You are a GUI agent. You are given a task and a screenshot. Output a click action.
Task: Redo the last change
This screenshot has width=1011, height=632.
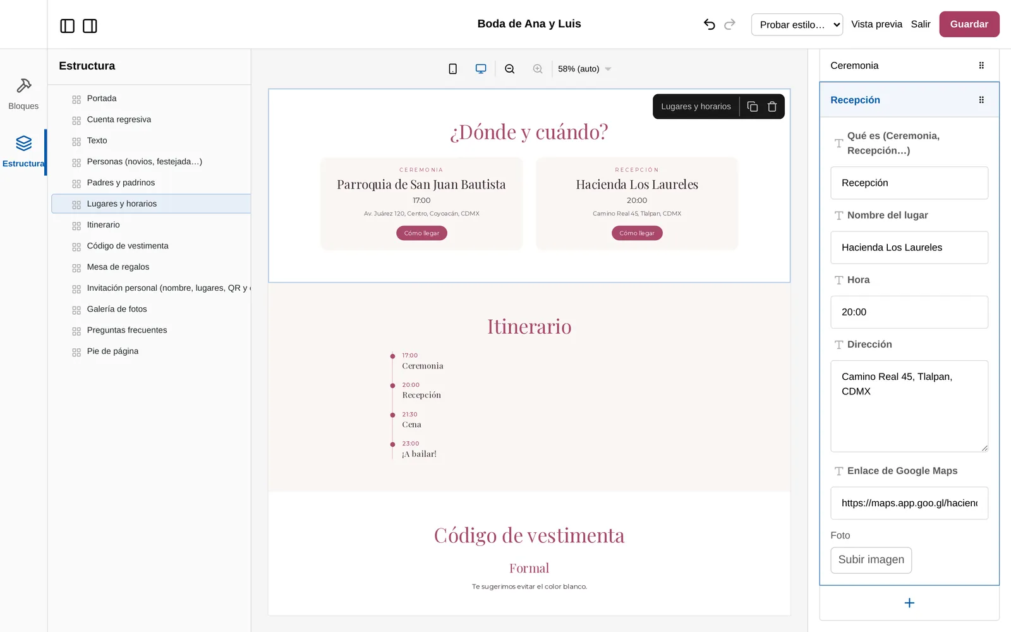pos(730,24)
